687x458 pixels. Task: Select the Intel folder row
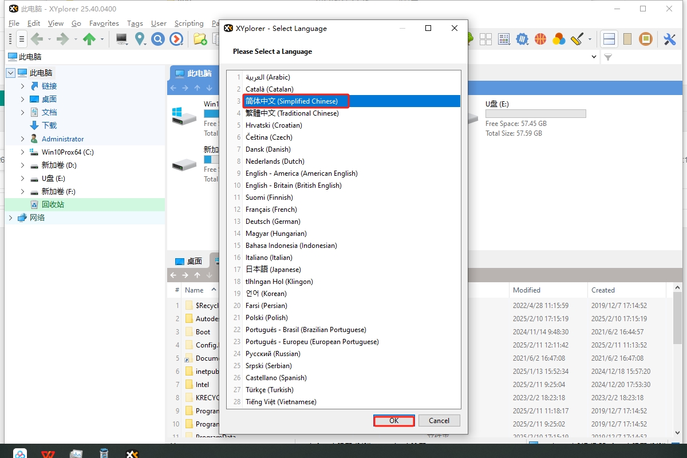(x=202, y=385)
